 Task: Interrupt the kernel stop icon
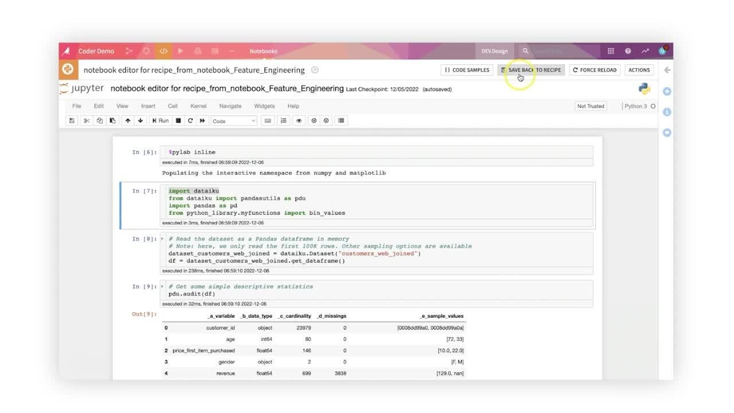pos(178,120)
